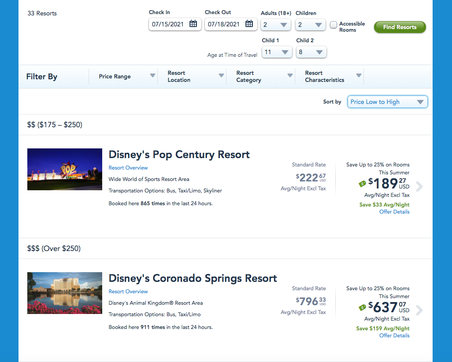Viewport: 452px width, 362px height.
Task: Open Offer Details for Coronado Springs
Action: coord(394,336)
